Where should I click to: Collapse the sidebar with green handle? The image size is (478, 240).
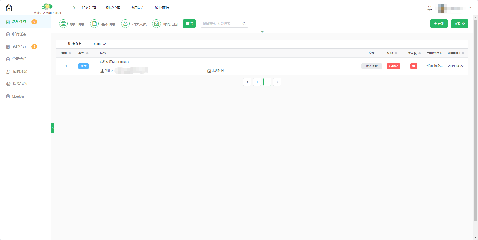coord(53,128)
